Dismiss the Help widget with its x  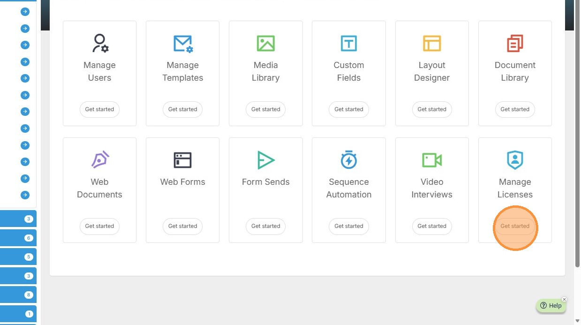point(564,299)
